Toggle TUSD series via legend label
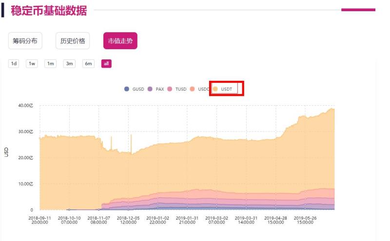The width and height of the screenshot is (390, 241). [181, 89]
